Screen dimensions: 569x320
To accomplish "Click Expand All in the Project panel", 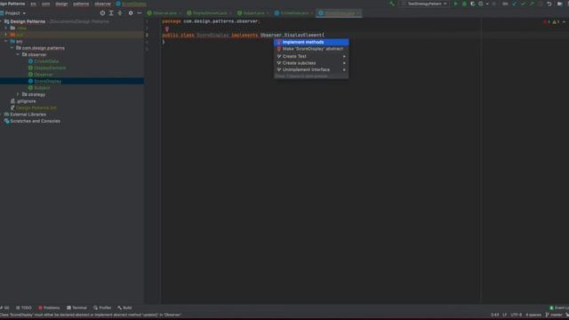I will (x=111, y=13).
